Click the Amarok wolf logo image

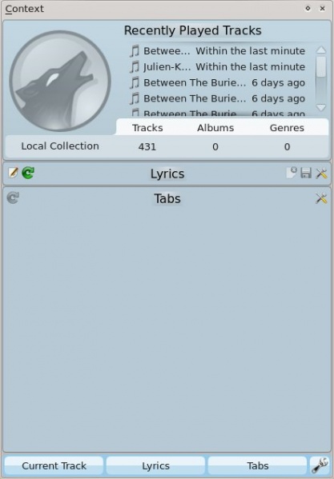60,81
